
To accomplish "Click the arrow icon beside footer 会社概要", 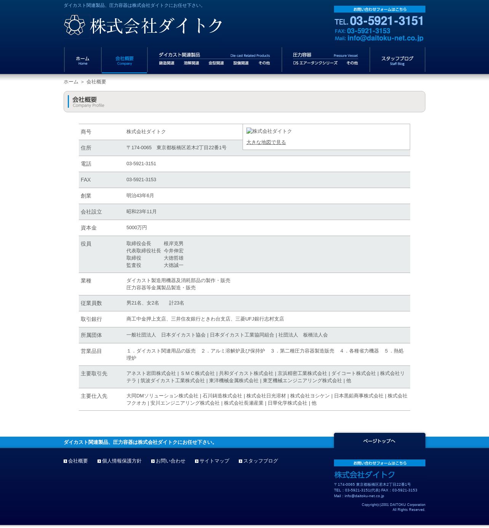I will [x=66, y=461].
